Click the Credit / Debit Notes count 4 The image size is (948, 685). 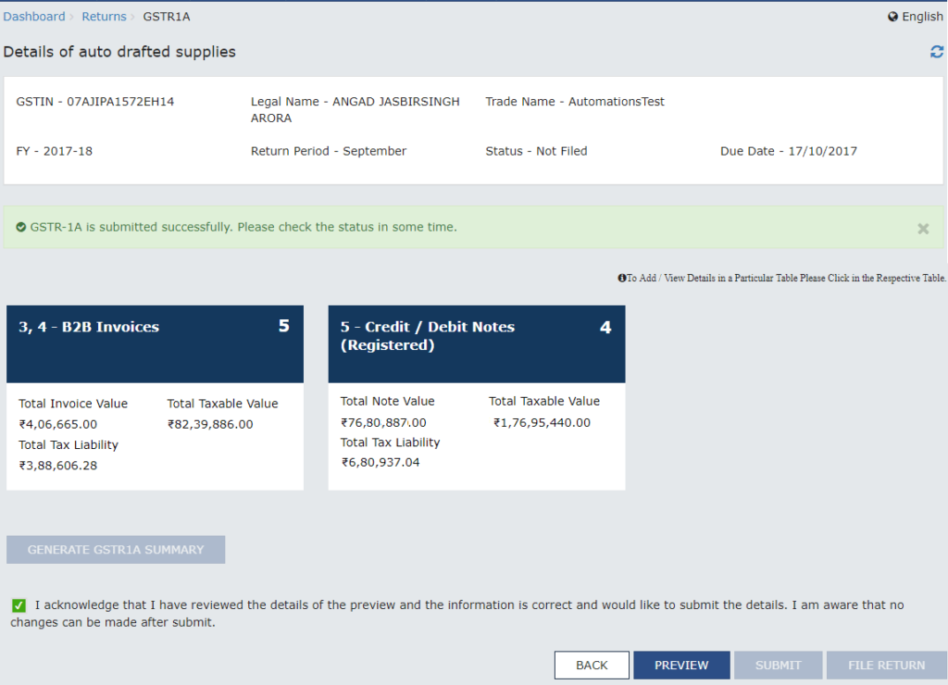(605, 327)
